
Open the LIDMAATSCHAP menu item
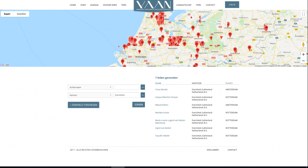(184, 5)
